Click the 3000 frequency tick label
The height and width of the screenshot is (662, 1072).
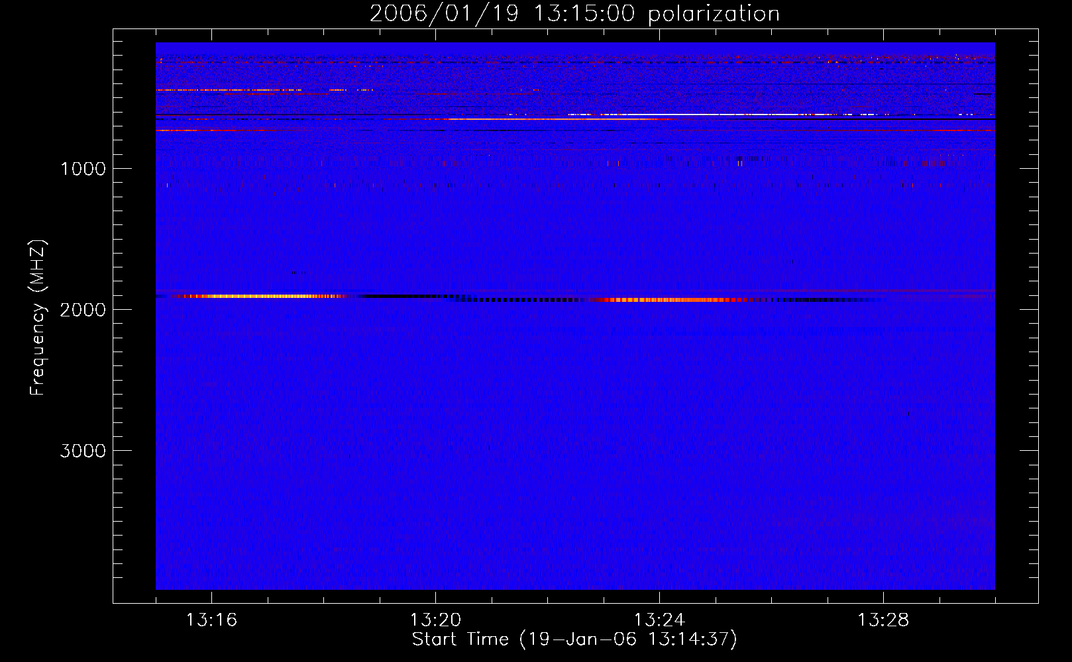pos(83,451)
